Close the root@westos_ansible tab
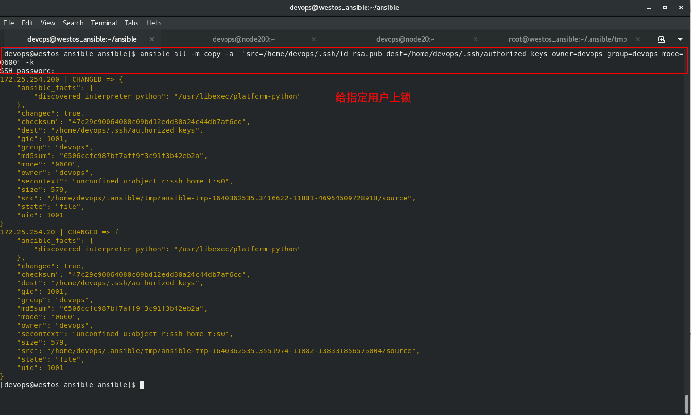The image size is (691, 415). pos(638,39)
